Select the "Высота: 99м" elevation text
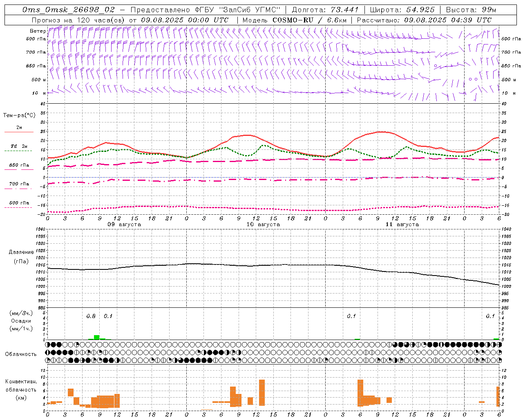523x418 pixels. [x=471, y=10]
